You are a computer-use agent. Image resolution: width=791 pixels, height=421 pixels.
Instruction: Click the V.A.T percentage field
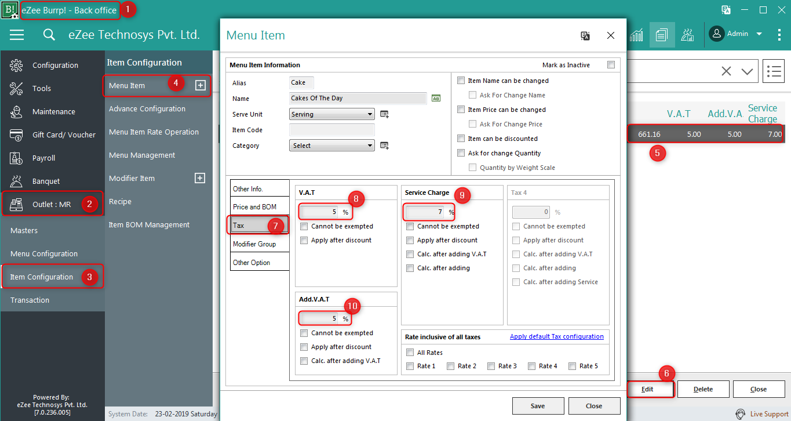tap(320, 212)
